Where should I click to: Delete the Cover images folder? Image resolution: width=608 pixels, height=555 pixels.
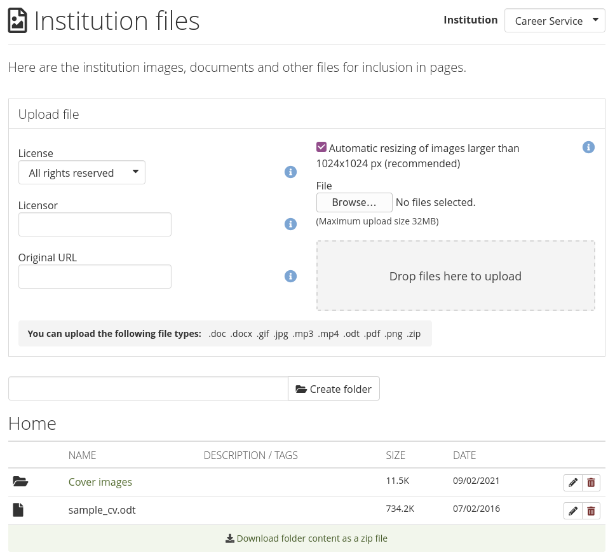(591, 483)
